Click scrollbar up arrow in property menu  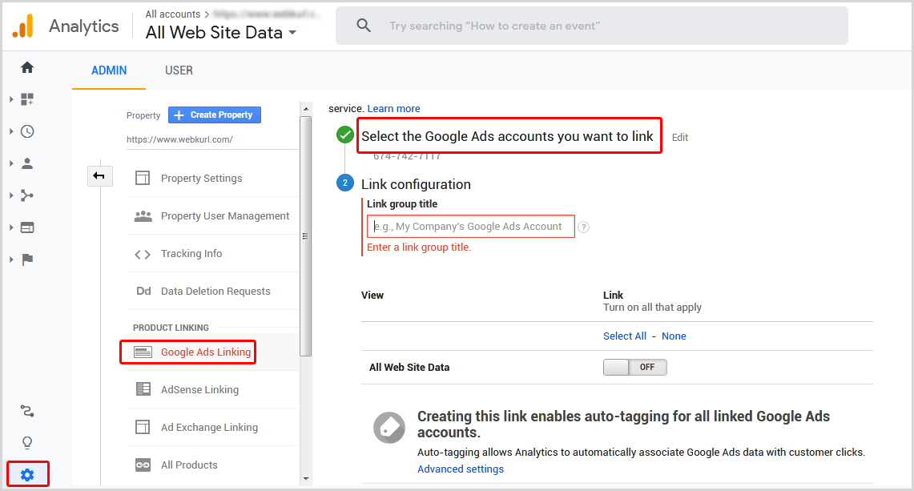click(x=306, y=109)
